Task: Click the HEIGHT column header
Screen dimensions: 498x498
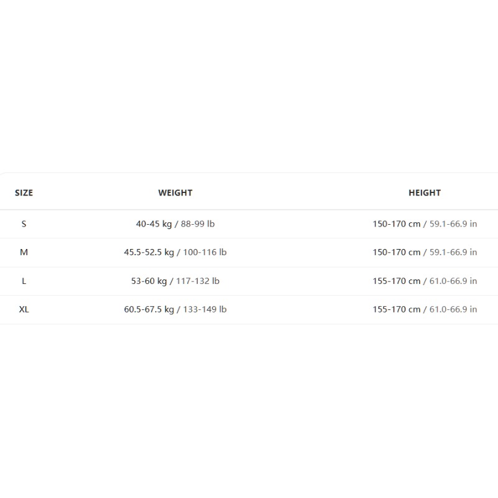Action: [x=425, y=193]
